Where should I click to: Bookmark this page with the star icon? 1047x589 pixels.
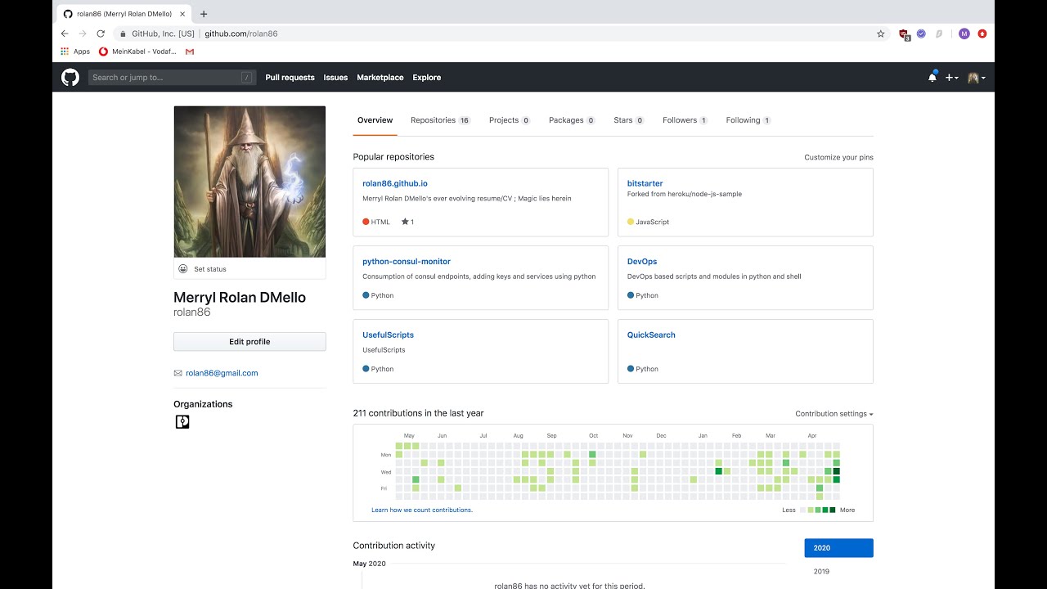[880, 34]
